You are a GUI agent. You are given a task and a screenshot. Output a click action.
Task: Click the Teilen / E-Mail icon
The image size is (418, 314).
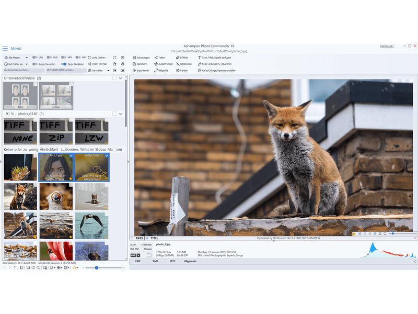(89, 64)
